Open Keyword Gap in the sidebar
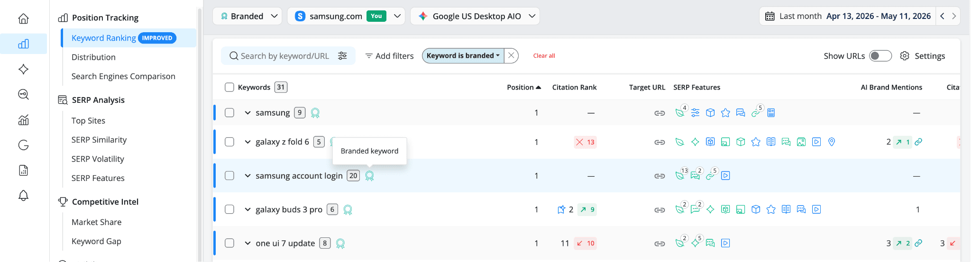The width and height of the screenshot is (971, 262). pyautogui.click(x=96, y=241)
